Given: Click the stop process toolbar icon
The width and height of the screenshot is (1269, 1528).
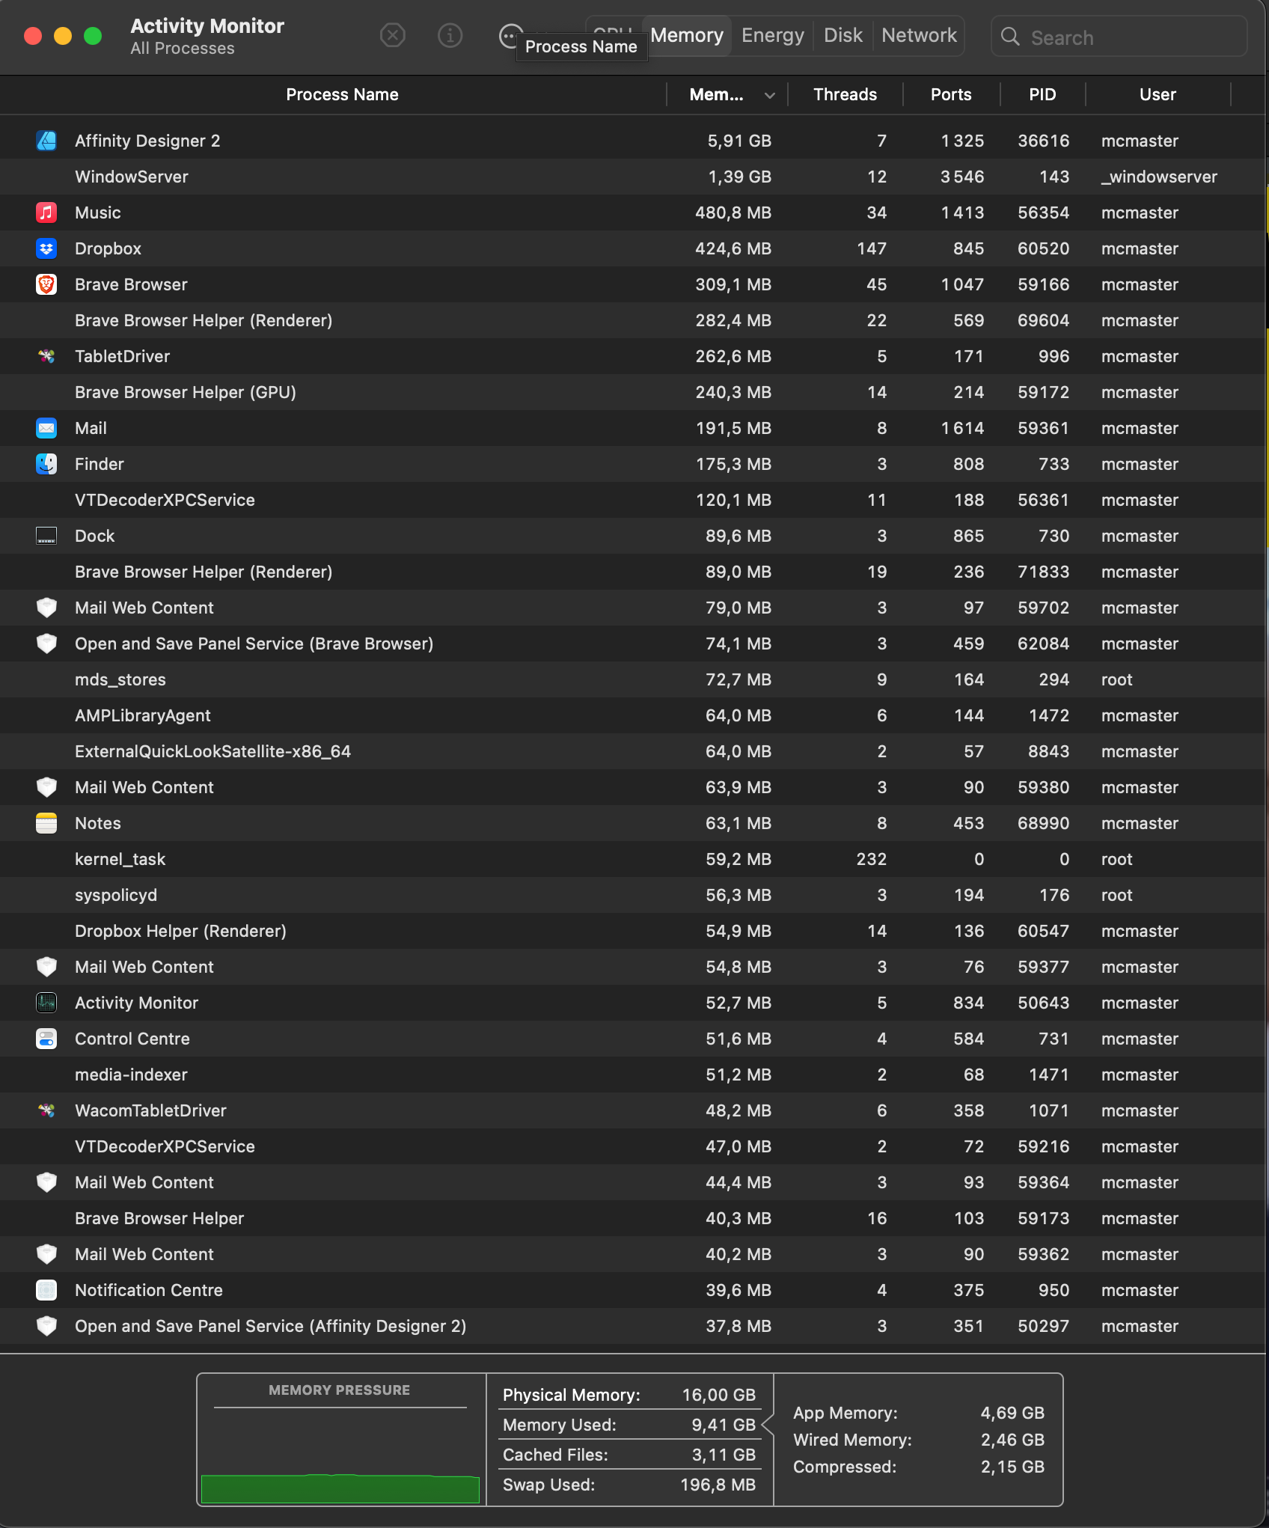Looking at the screenshot, I should [392, 35].
